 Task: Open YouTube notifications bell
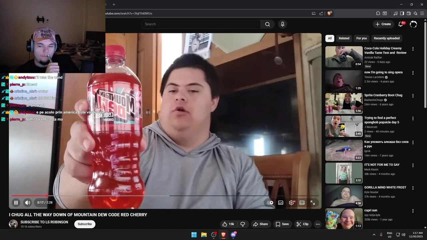pyautogui.click(x=401, y=24)
